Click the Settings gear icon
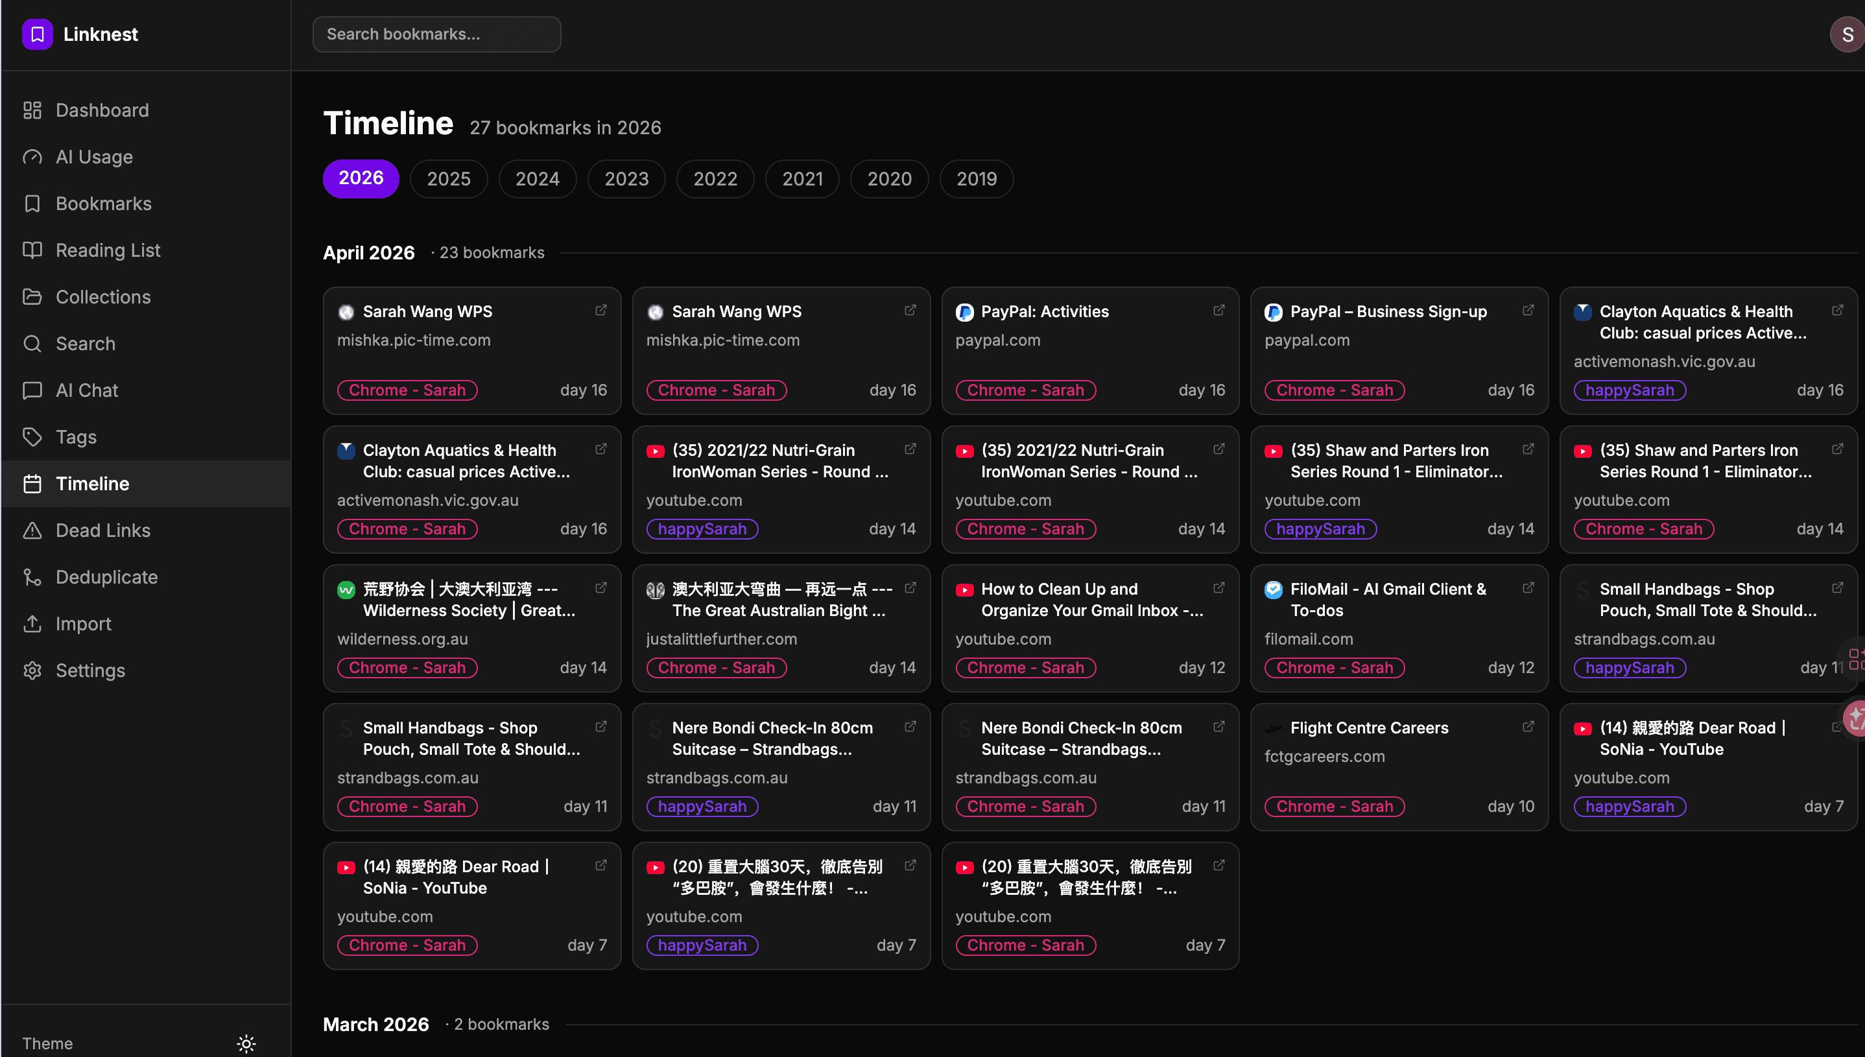 [x=32, y=670]
